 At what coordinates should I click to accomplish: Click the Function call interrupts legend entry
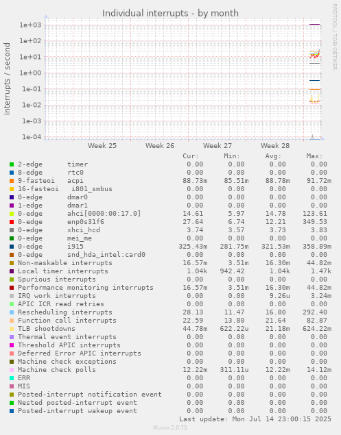click(x=67, y=321)
